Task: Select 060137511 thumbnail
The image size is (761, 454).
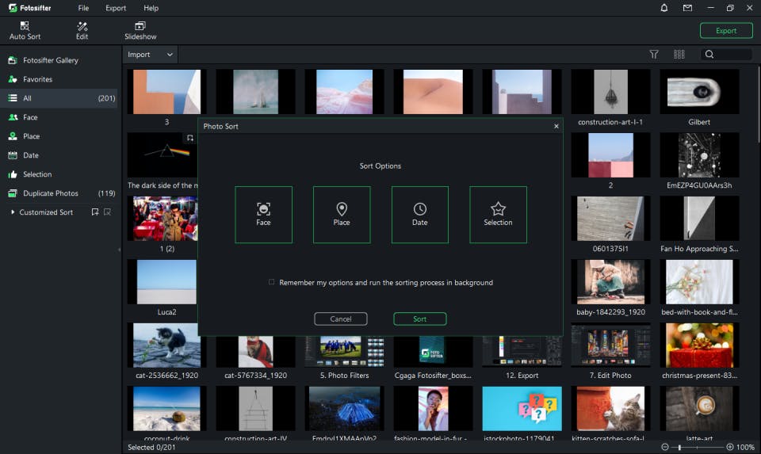Action: 610,218
